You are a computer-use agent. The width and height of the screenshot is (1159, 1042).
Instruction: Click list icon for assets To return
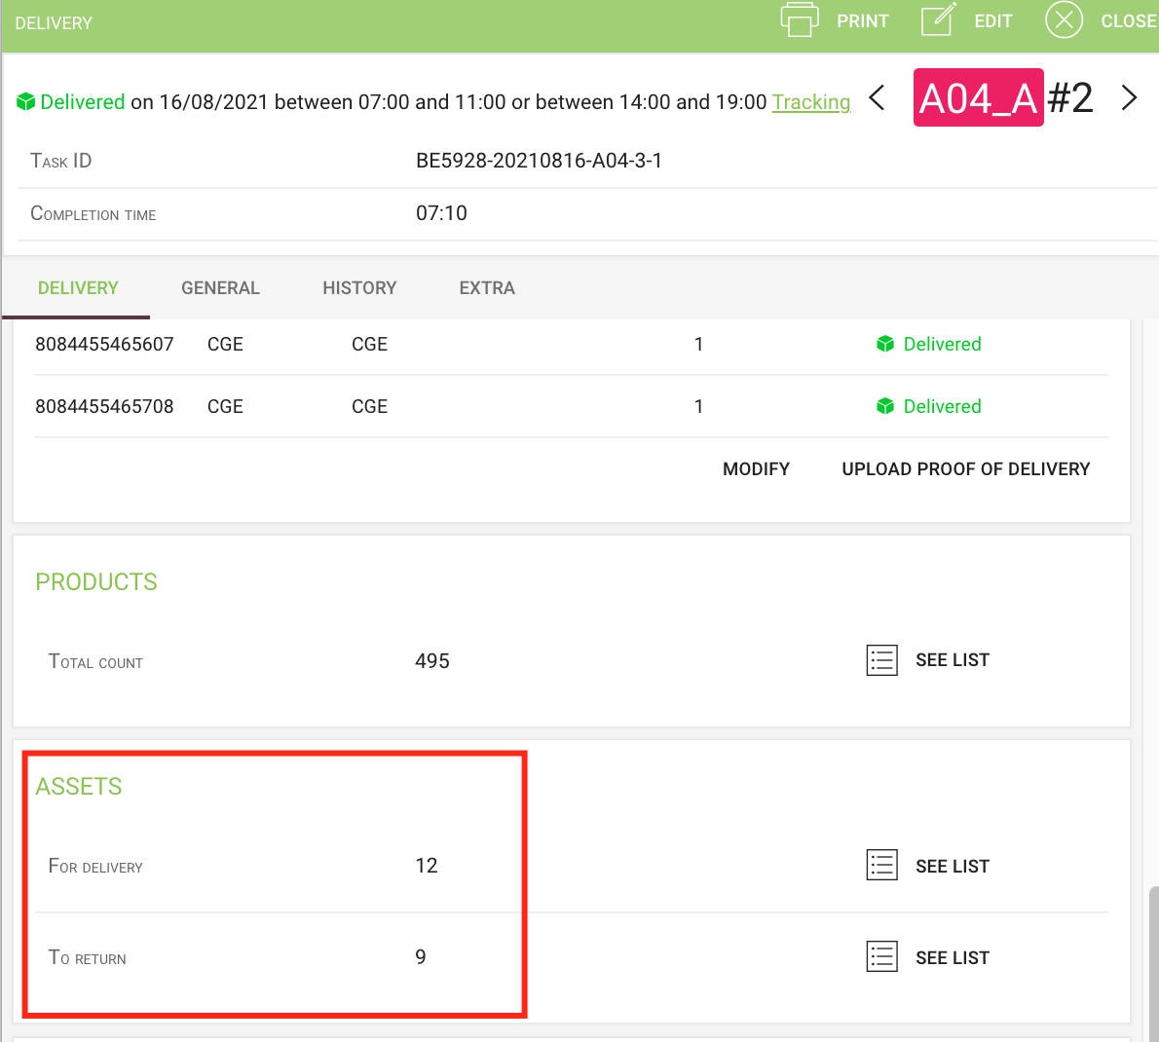click(x=881, y=957)
